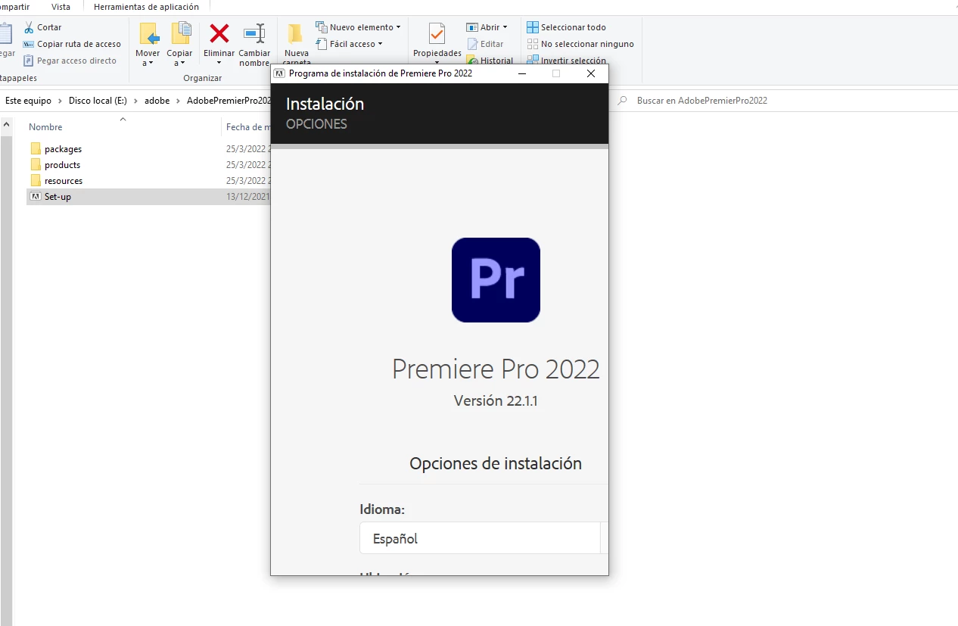Screen dimensions: 958x626
Task: Sort by the Nombre column header
Action: [x=45, y=127]
